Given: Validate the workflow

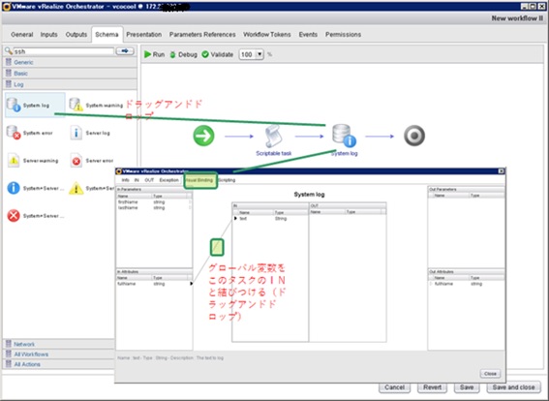Looking at the screenshot, I should [218, 54].
